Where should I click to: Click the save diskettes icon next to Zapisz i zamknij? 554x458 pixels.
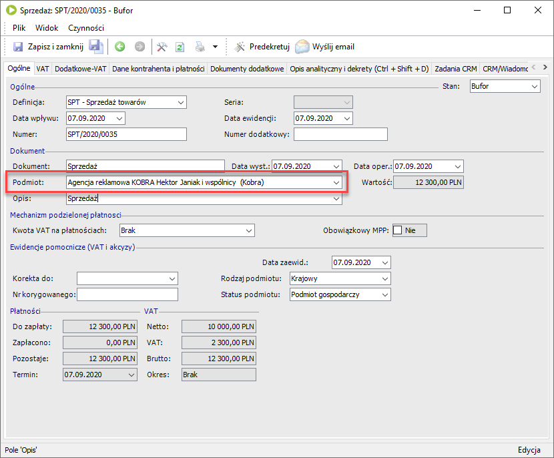[x=95, y=47]
